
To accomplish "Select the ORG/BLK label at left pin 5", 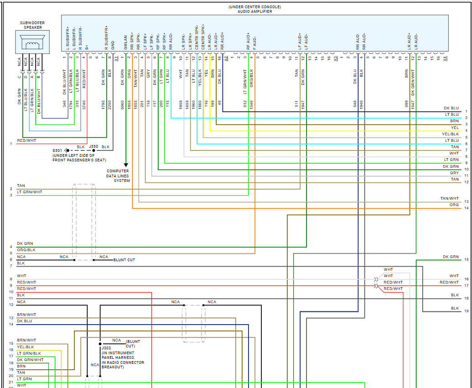I will [26, 250].
